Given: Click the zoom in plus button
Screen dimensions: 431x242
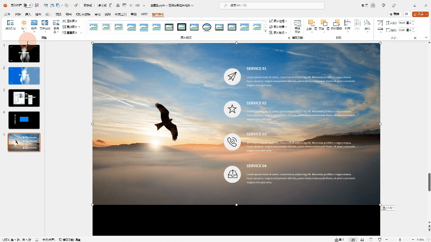Looking at the screenshot, I should (413, 239).
